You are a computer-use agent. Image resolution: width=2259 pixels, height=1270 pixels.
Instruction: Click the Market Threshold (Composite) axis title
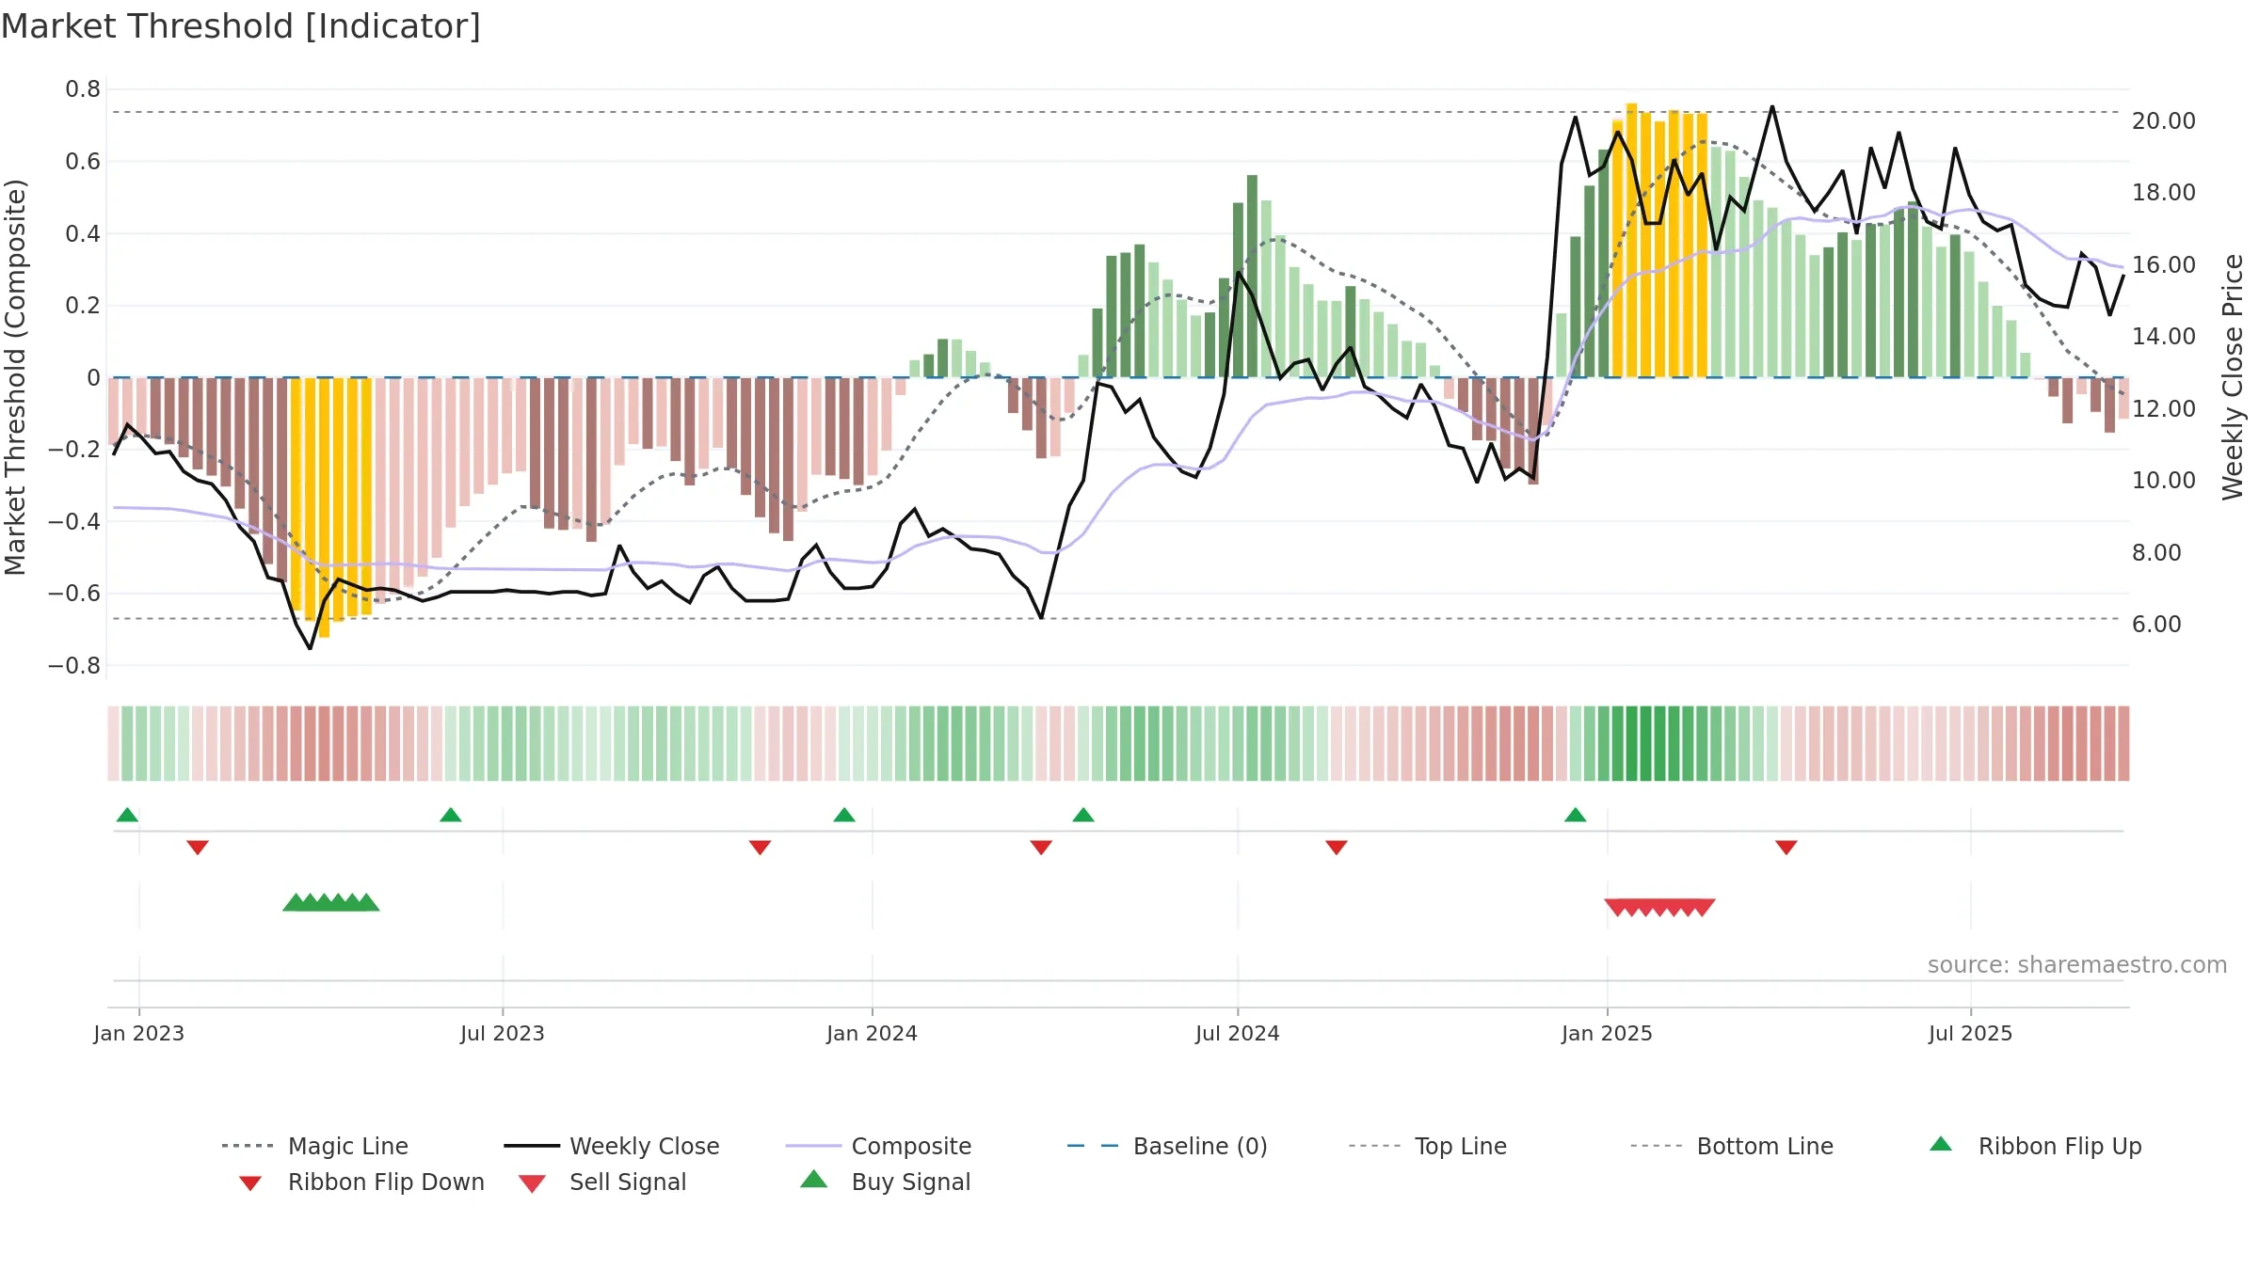click(x=15, y=377)
